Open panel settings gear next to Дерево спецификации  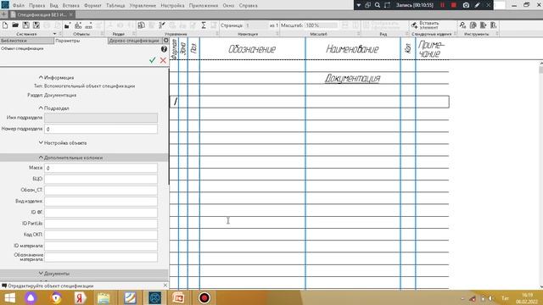point(166,41)
